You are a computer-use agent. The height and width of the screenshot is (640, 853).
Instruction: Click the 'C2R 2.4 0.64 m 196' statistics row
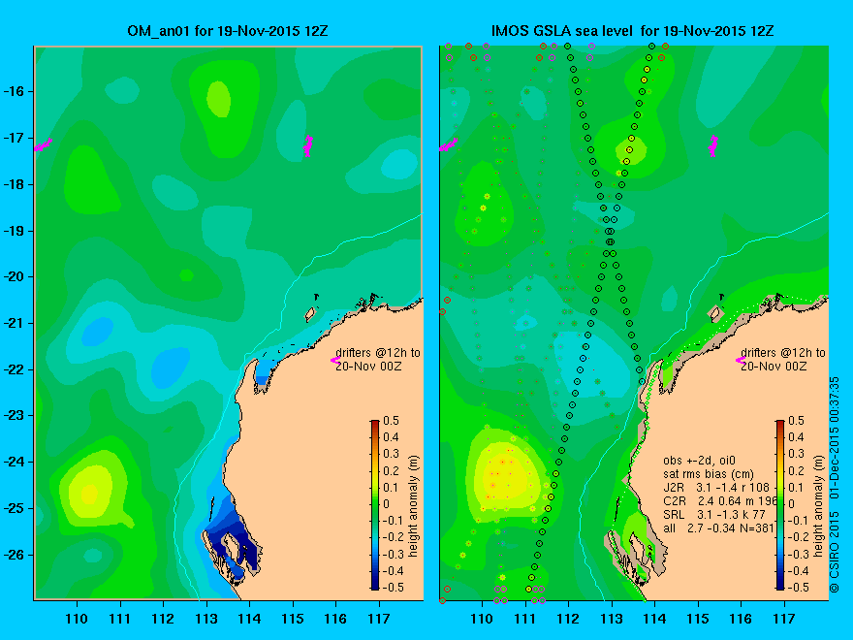tap(718, 500)
